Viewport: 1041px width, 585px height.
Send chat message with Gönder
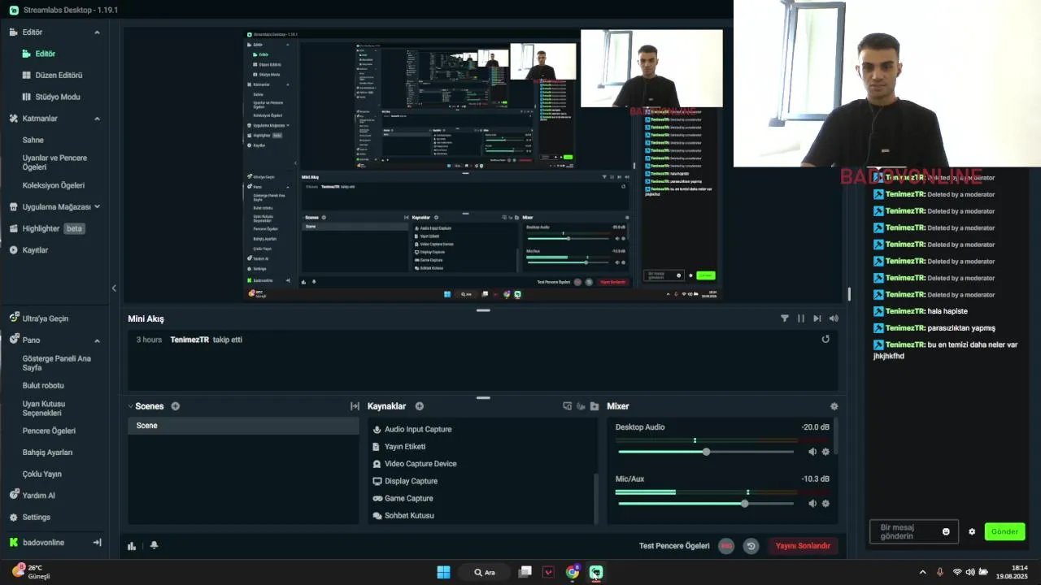tap(1004, 531)
